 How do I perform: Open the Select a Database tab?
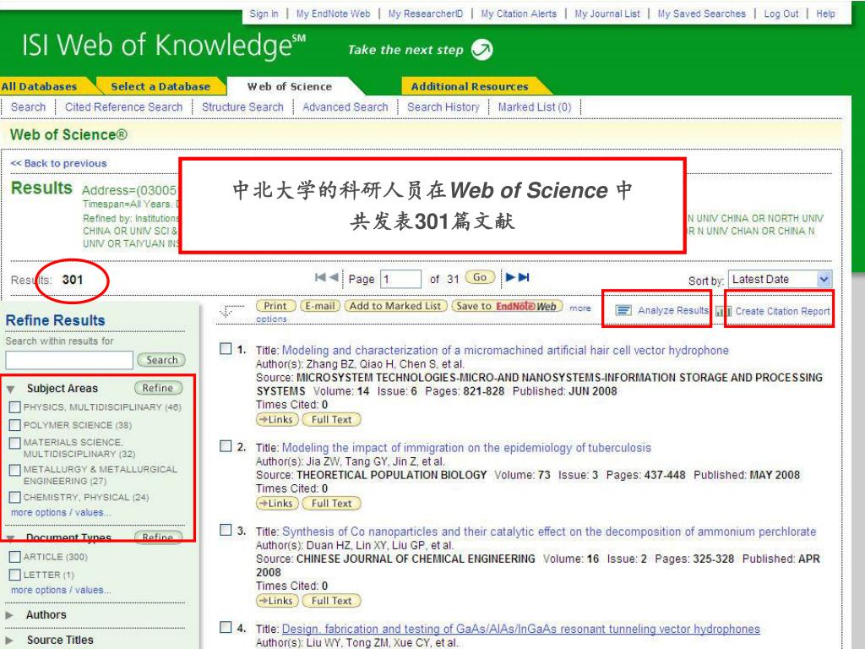pyautogui.click(x=160, y=87)
